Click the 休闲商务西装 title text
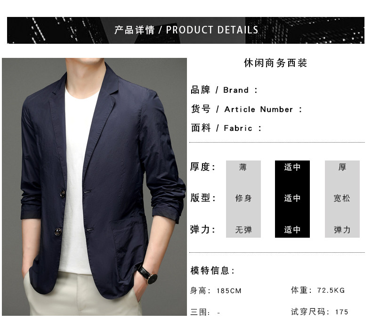This screenshot has height=329, width=372. pos(275,63)
